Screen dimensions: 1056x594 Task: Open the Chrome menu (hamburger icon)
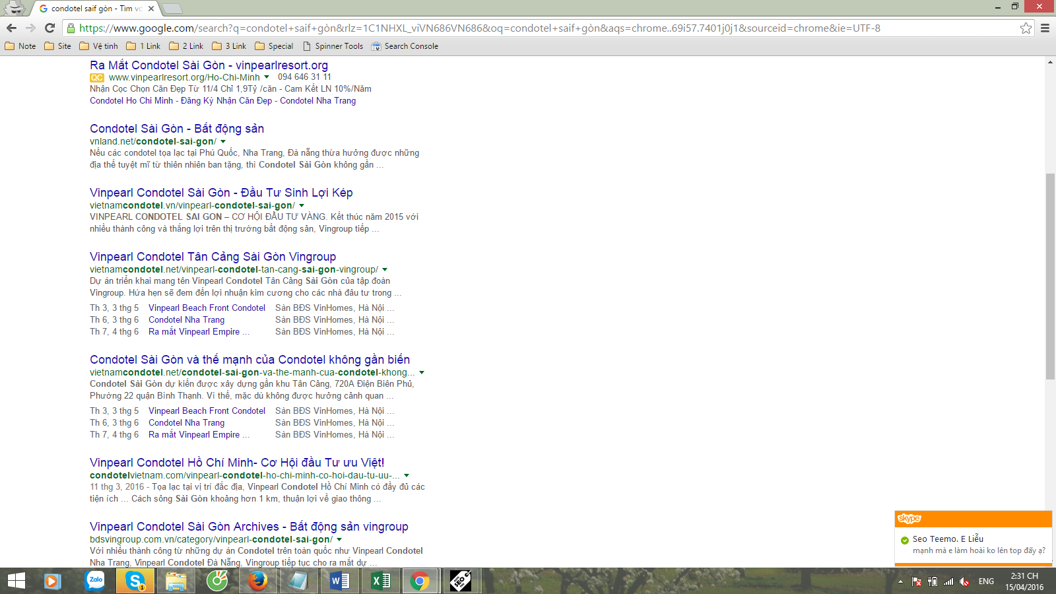tap(1045, 28)
